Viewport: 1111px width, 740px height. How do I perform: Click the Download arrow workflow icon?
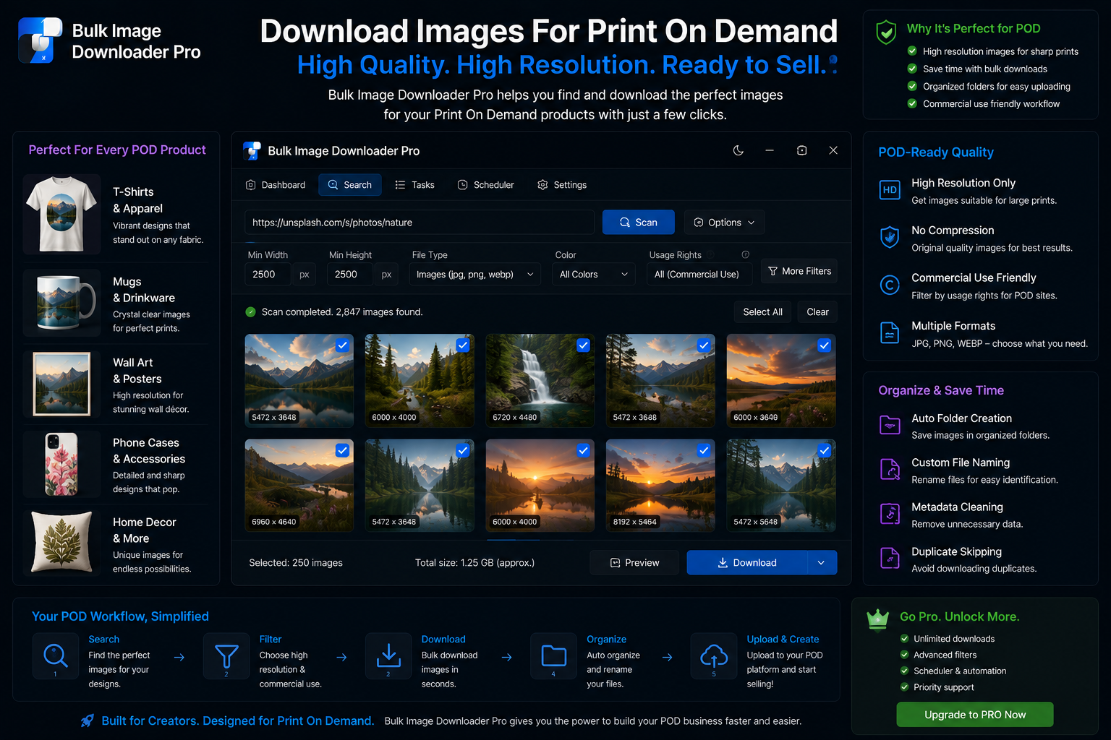pos(388,655)
